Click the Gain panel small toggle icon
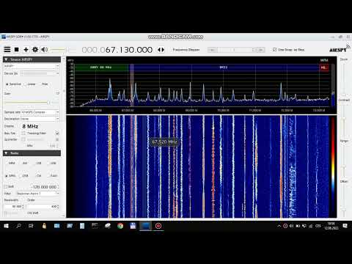 58,93
